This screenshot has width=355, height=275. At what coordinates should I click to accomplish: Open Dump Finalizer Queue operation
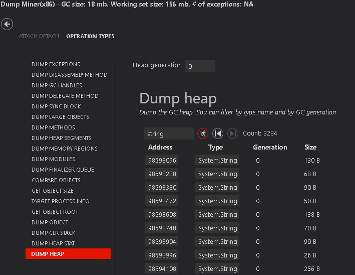tap(63, 170)
